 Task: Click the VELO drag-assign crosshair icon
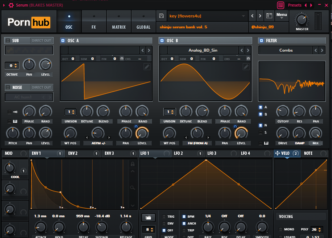pyautogui.click(x=277, y=153)
